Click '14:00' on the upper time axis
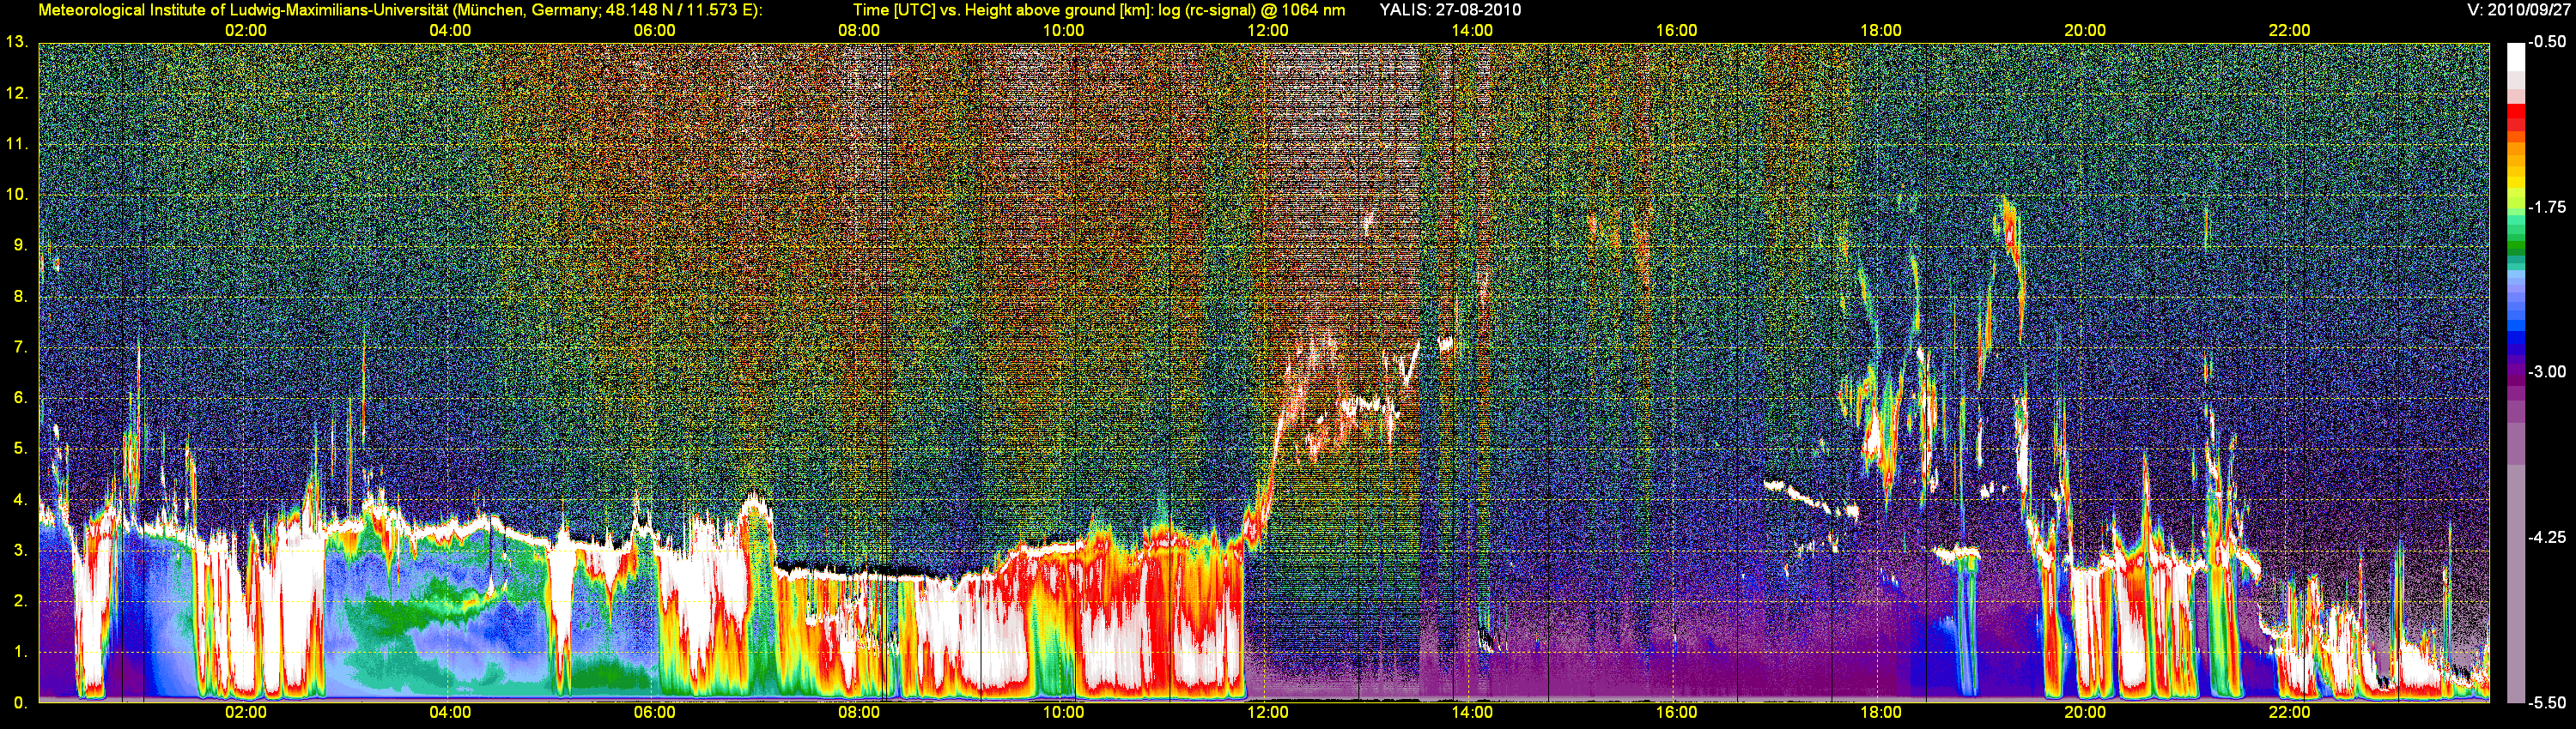This screenshot has height=729, width=2576. tap(1472, 30)
